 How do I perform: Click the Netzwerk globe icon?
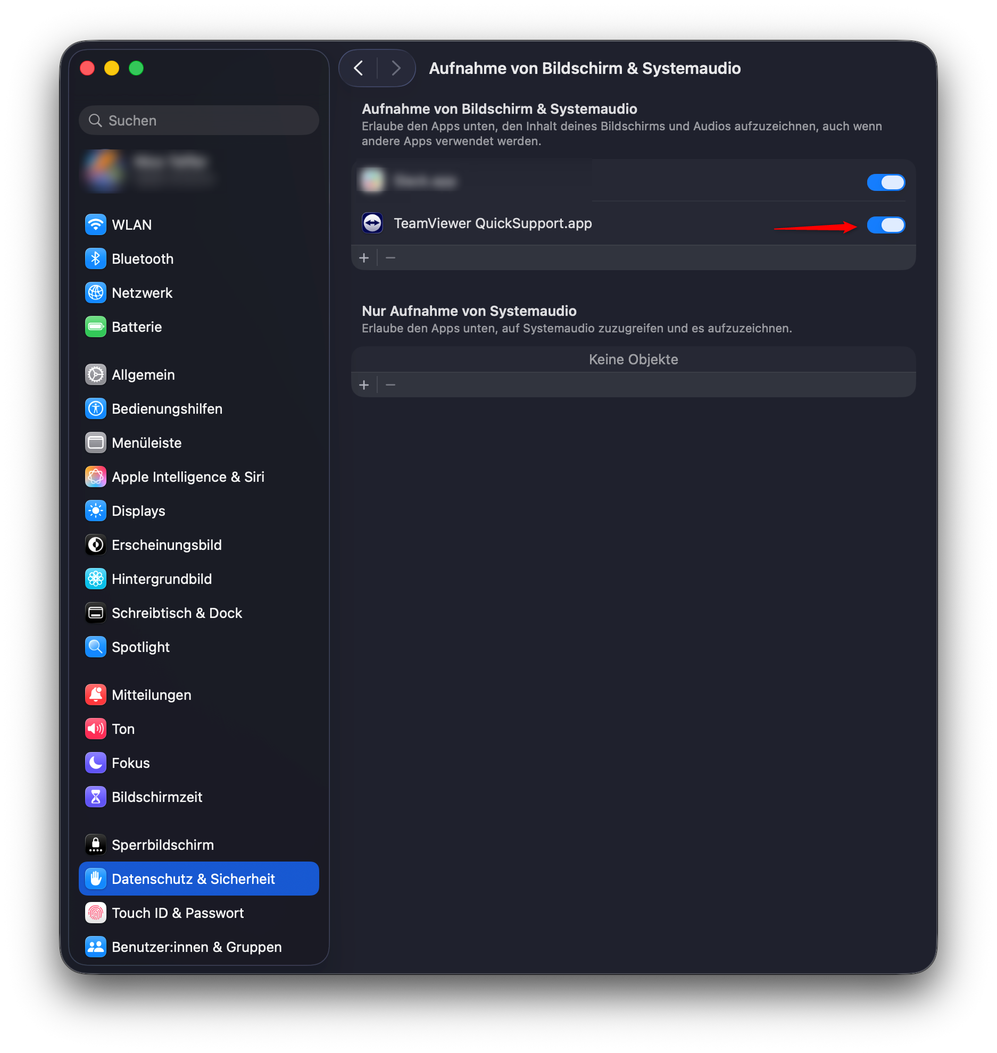click(96, 292)
